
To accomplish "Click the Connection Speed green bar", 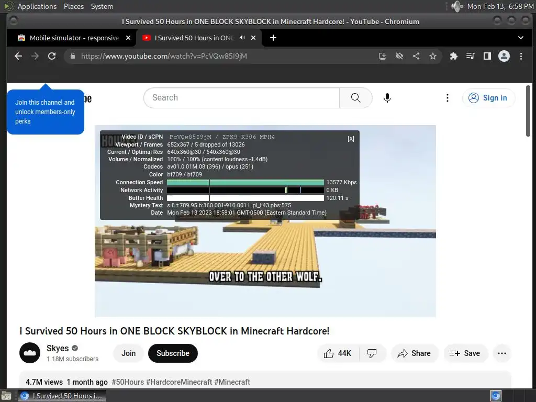I will click(x=245, y=182).
